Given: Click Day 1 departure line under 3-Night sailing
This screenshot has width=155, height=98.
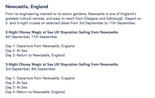Looking at the screenshot, I should (x=40, y=78).
